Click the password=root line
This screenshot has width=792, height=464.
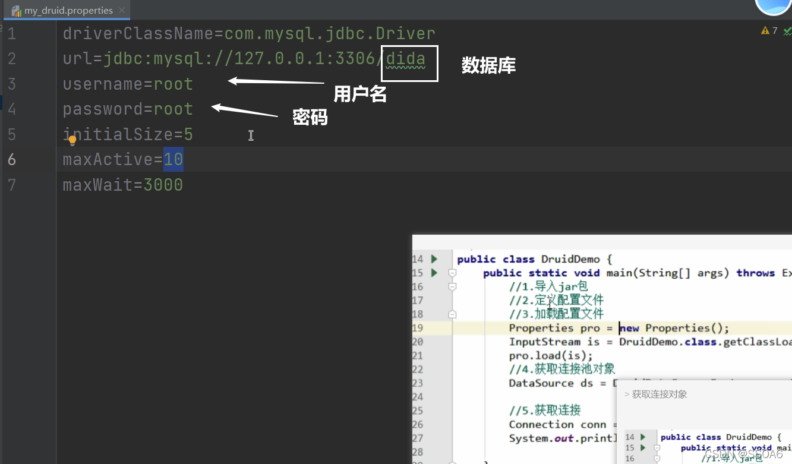click(128, 109)
